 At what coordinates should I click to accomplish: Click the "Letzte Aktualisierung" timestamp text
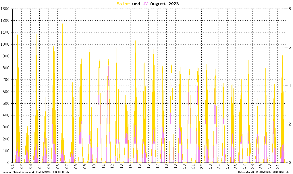tap(36, 172)
